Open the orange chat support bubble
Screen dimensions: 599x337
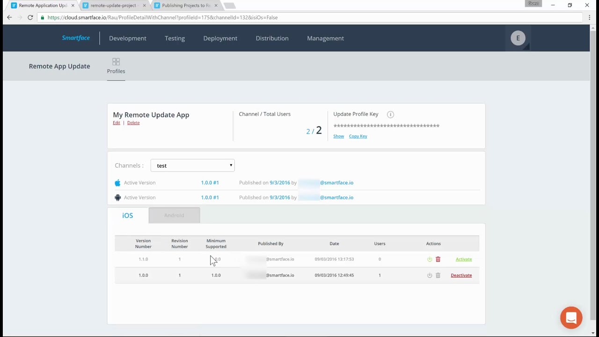(x=571, y=318)
